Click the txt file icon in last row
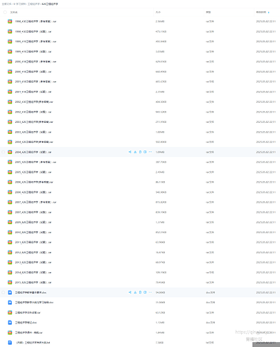 click(10, 342)
